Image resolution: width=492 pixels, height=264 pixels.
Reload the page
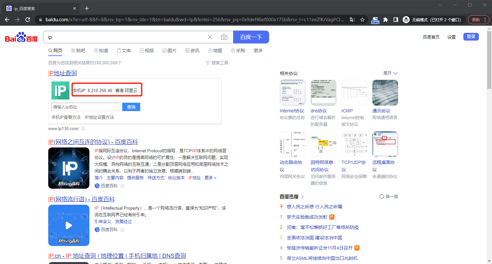click(x=28, y=20)
